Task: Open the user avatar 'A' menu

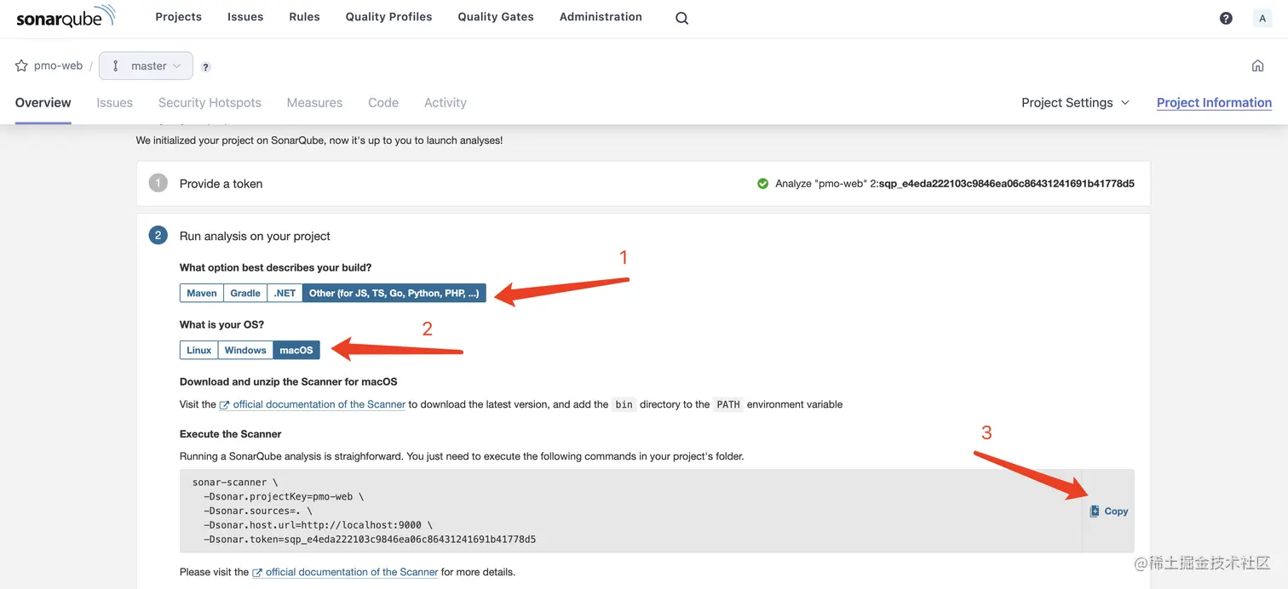Action: 1262,18
